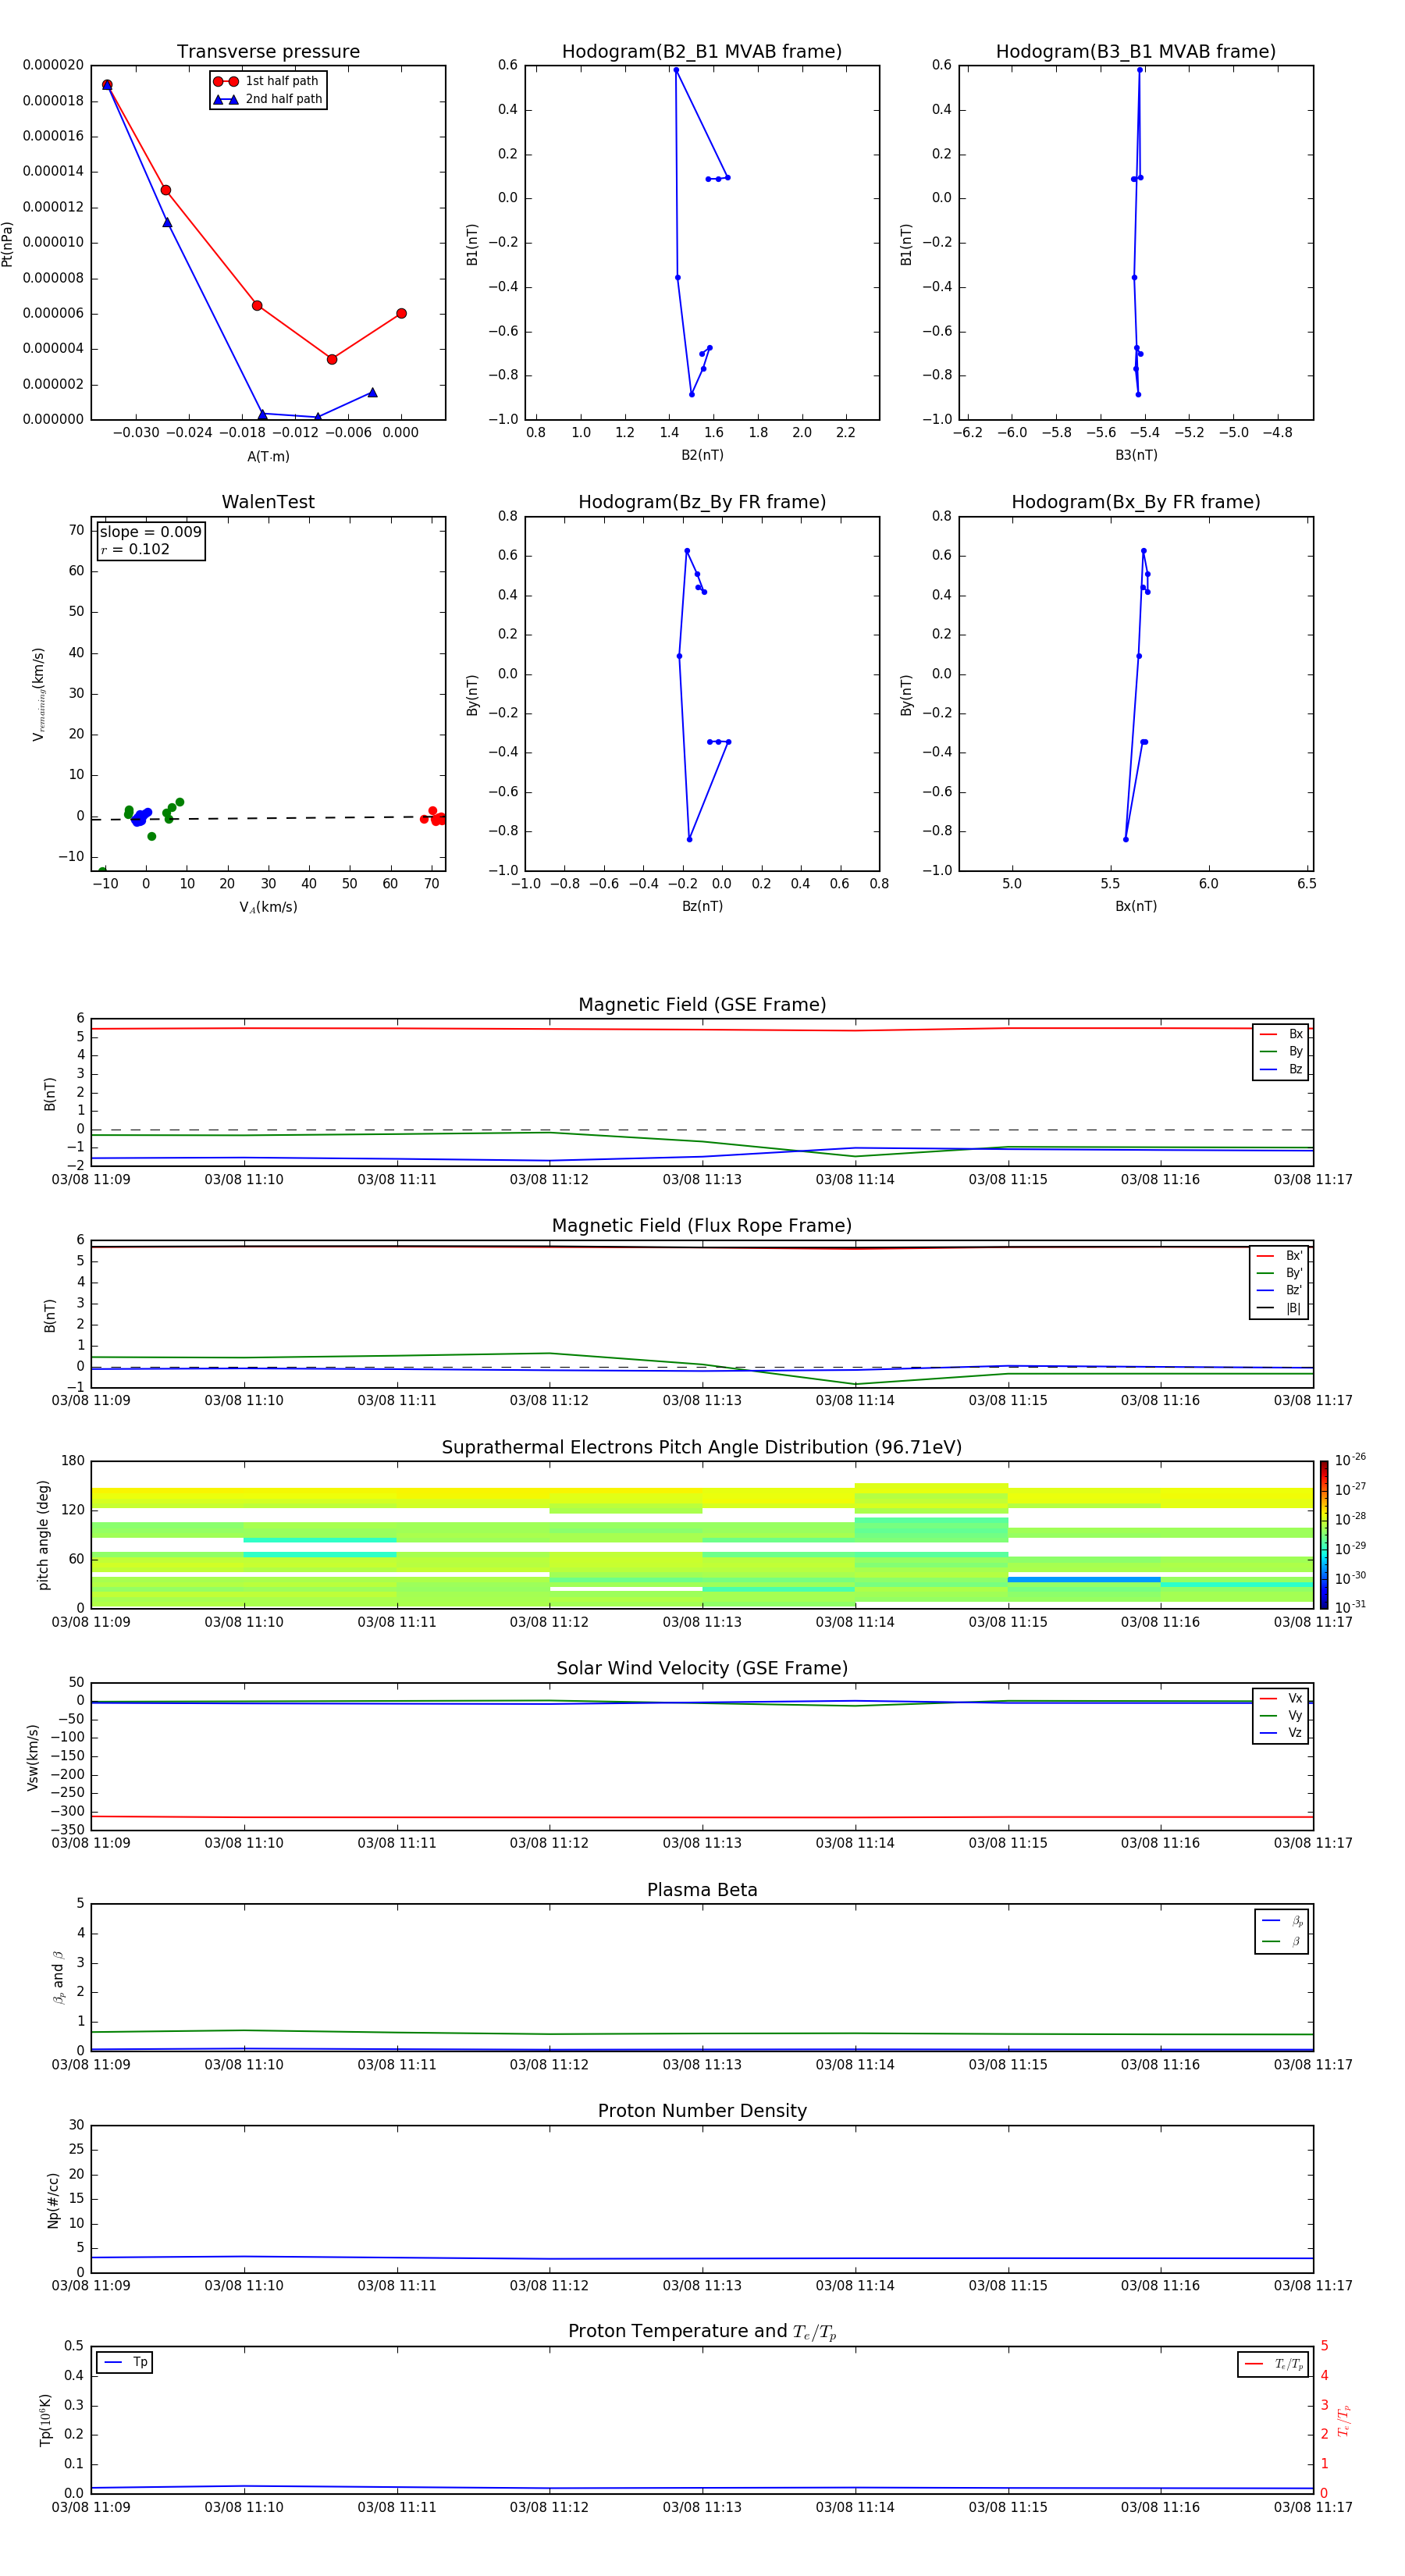Click the 10^-31 color bar label
The width and height of the screenshot is (1405, 2576).
click(1350, 1607)
